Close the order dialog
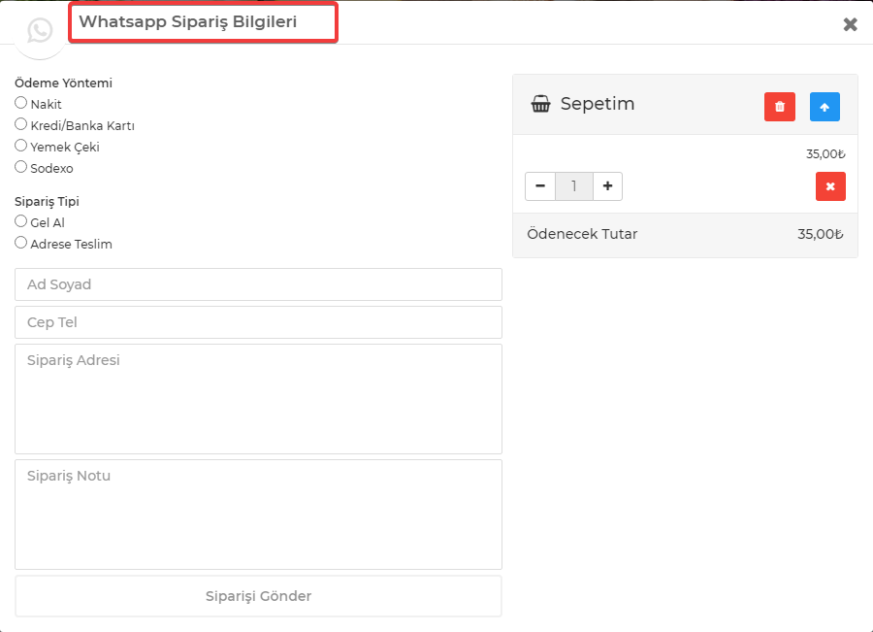The width and height of the screenshot is (873, 632). point(850,24)
